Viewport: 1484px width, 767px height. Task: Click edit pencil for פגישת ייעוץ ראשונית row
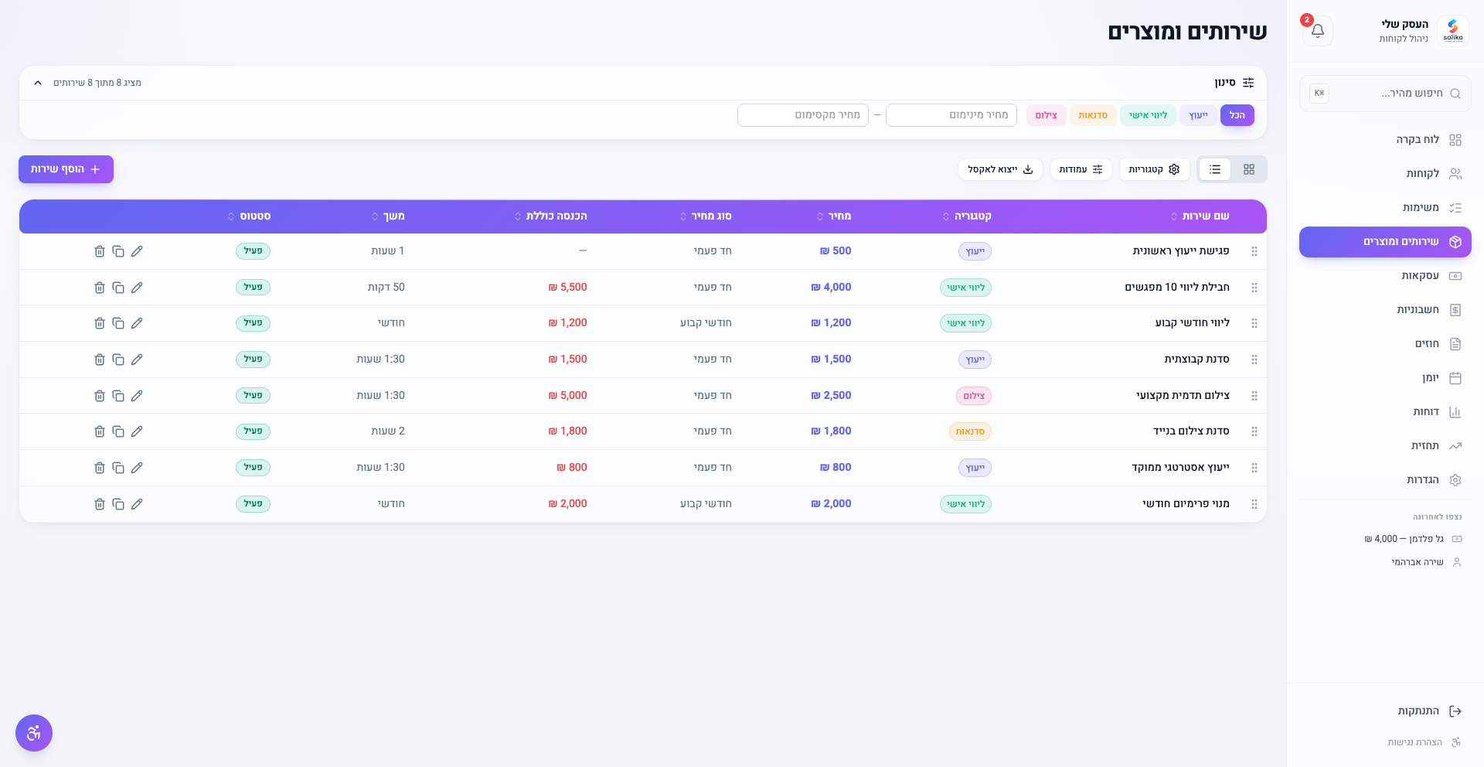click(x=137, y=251)
